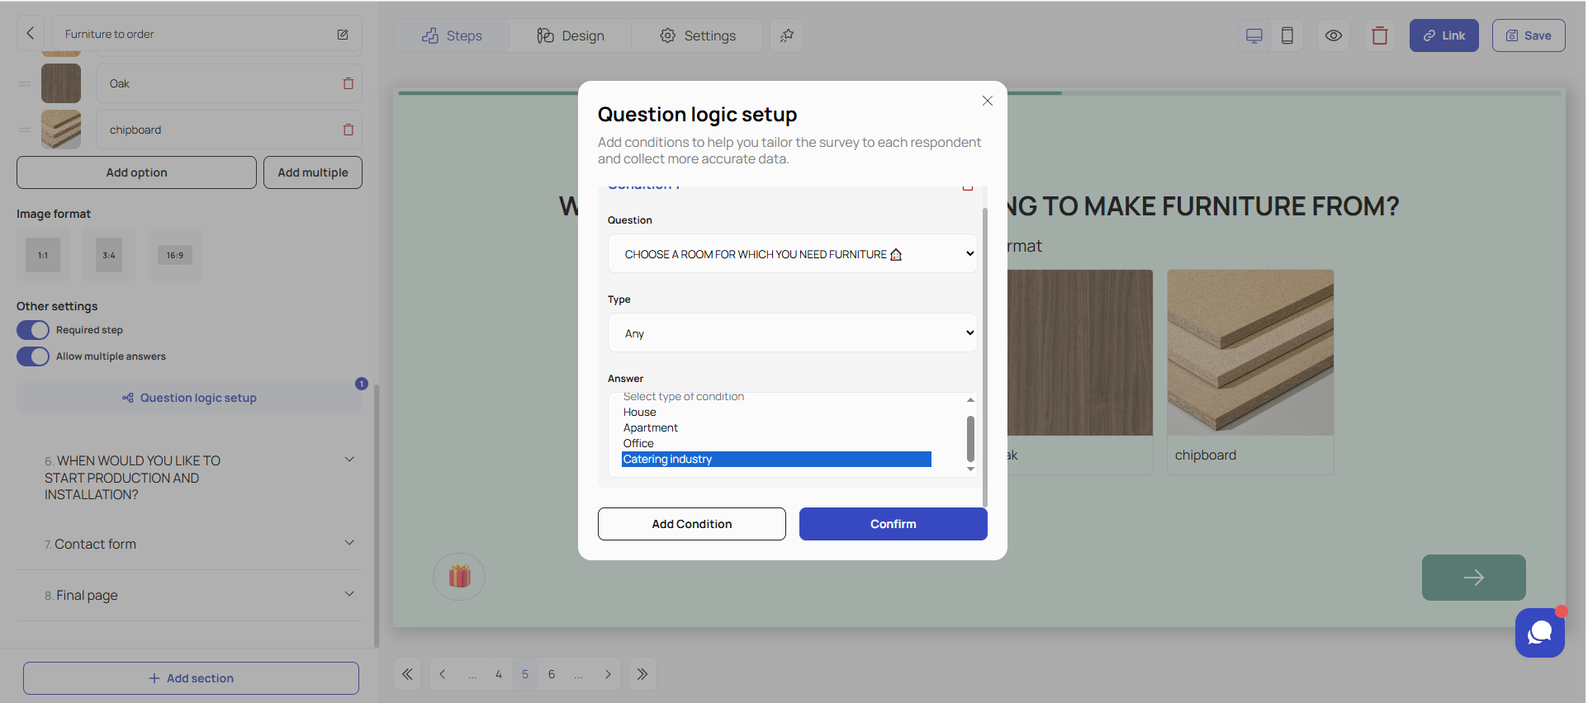Open the chat support widget
The image size is (1588, 703).
[x=1539, y=633]
